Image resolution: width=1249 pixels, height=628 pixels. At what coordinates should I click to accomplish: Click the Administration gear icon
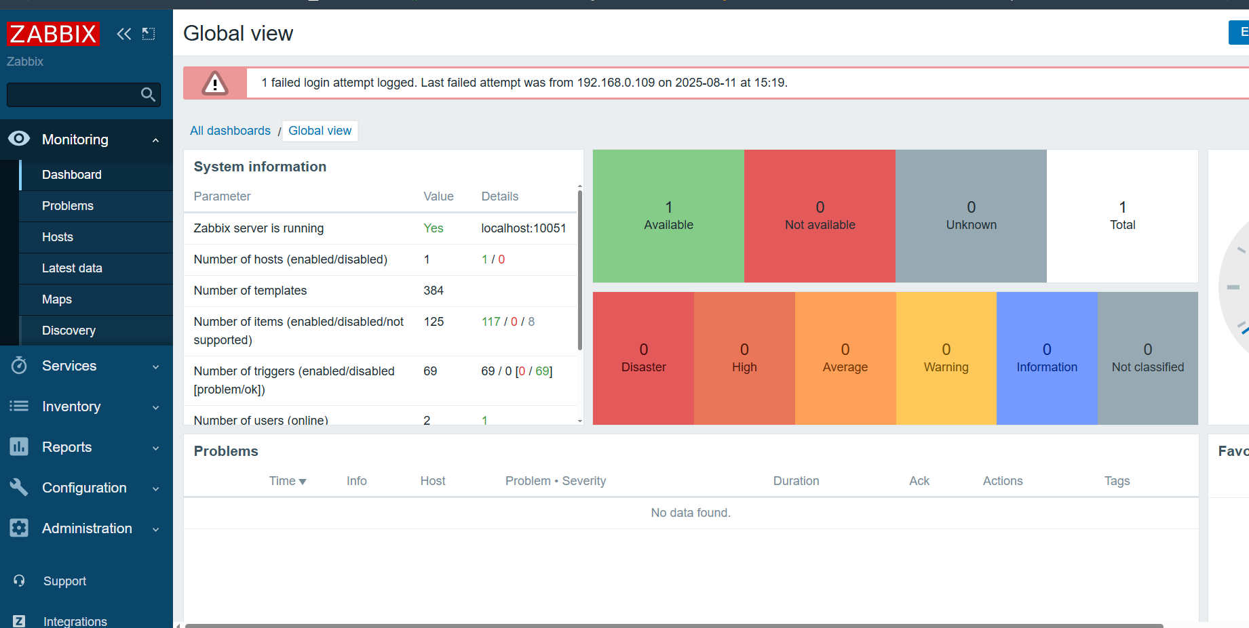click(19, 528)
